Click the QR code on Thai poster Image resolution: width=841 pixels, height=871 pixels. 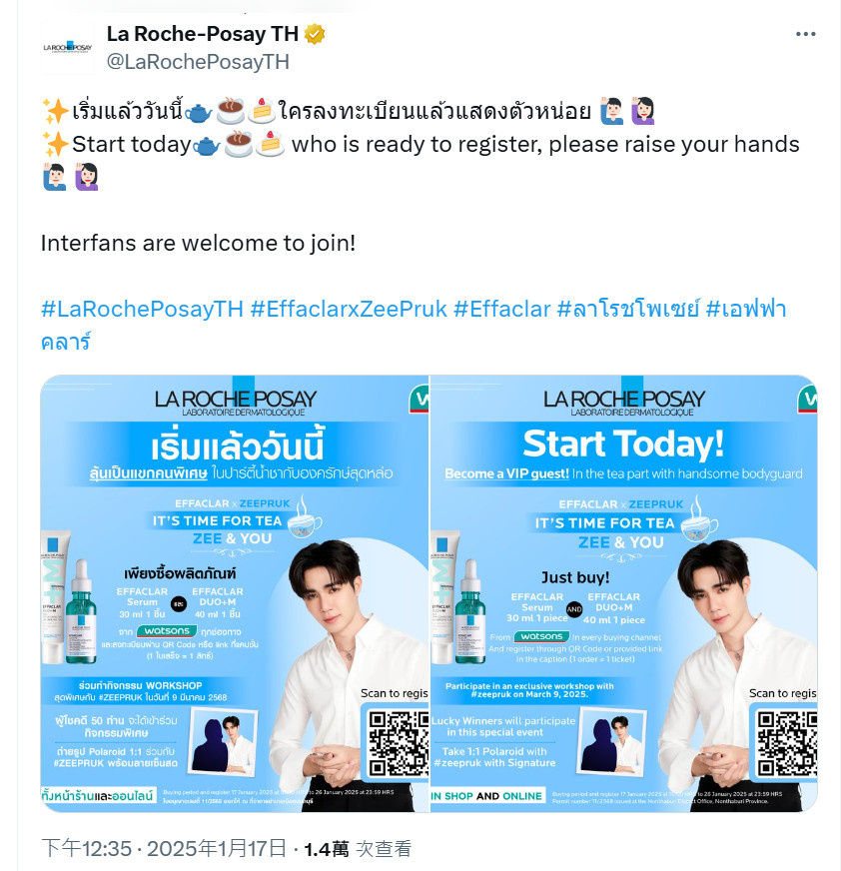coord(399,743)
